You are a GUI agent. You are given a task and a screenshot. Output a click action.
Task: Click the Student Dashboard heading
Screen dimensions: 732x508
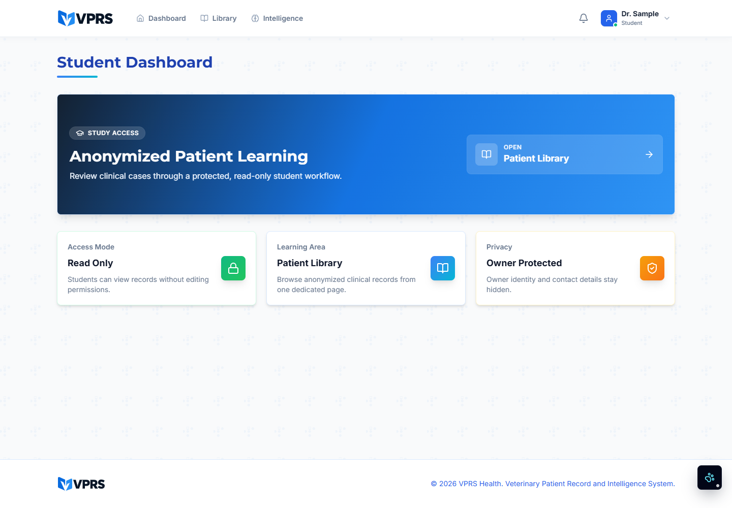pyautogui.click(x=135, y=62)
